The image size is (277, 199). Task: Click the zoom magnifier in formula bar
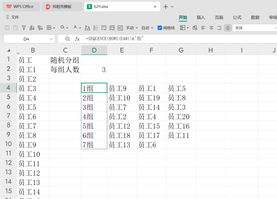(x=67, y=39)
